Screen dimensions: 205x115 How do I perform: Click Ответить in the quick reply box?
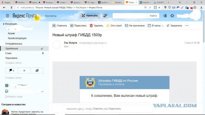(x=98, y=109)
